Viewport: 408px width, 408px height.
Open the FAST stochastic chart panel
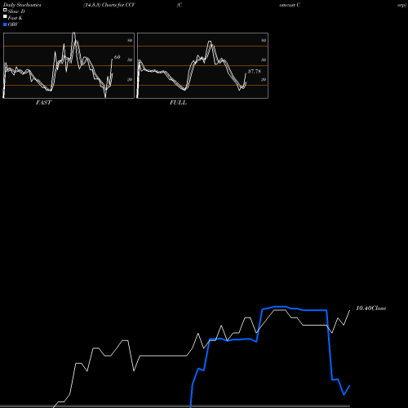69,65
